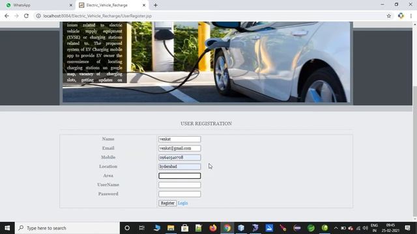The image size is (417, 234).
Task: Close the WhatsApp tab
Action: pos(71,5)
